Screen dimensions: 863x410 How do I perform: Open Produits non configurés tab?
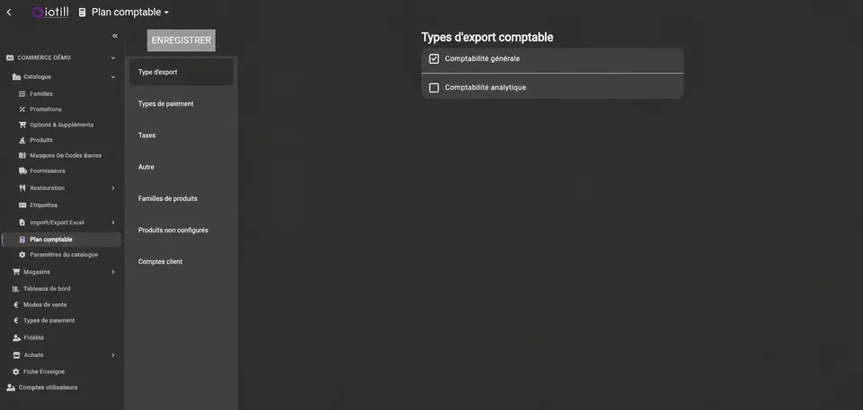coord(181,231)
